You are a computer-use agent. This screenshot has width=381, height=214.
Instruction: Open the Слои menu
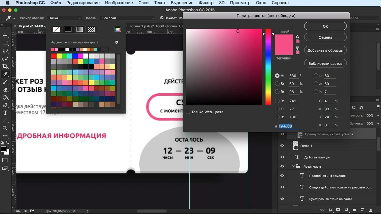[143, 3]
